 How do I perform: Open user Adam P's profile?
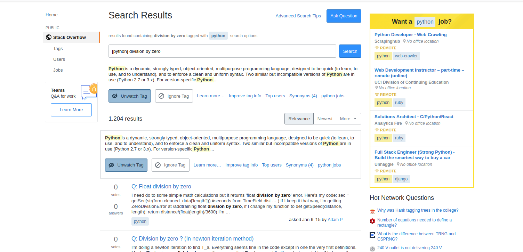[x=335, y=220]
